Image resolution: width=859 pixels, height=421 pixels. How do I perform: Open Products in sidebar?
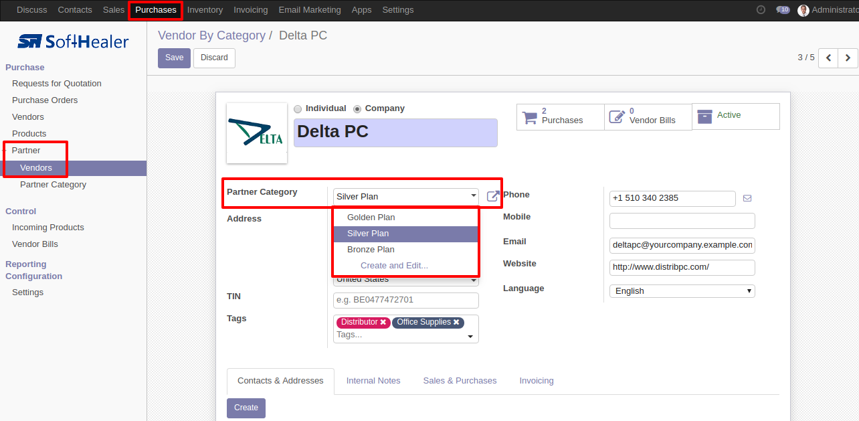29,134
